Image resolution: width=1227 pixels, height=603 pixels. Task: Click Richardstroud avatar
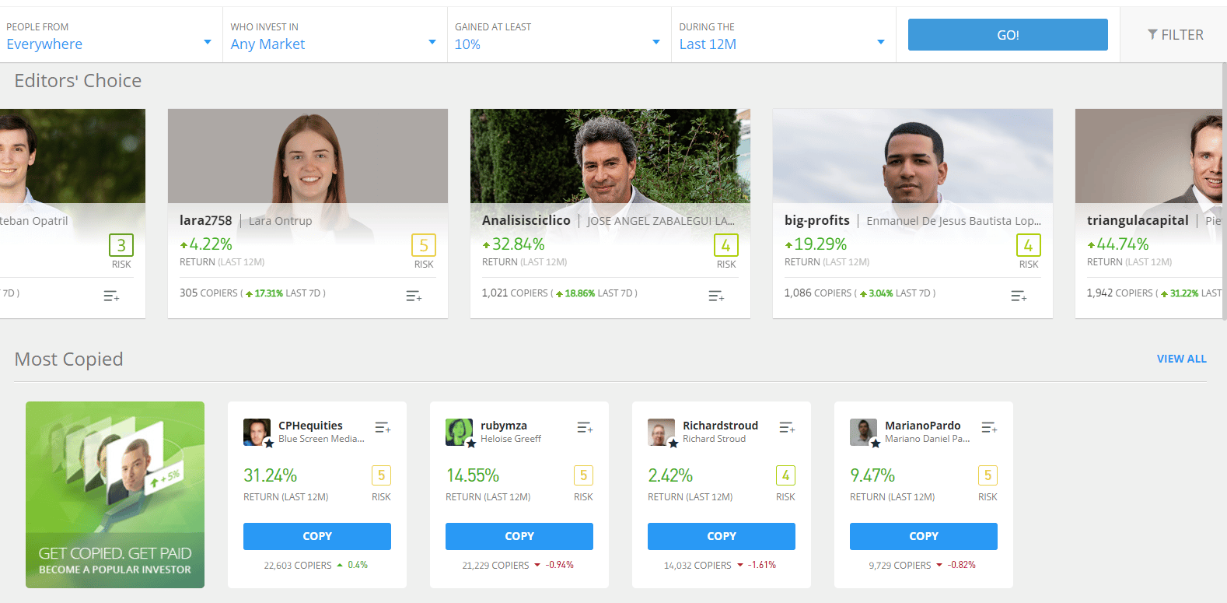(662, 432)
